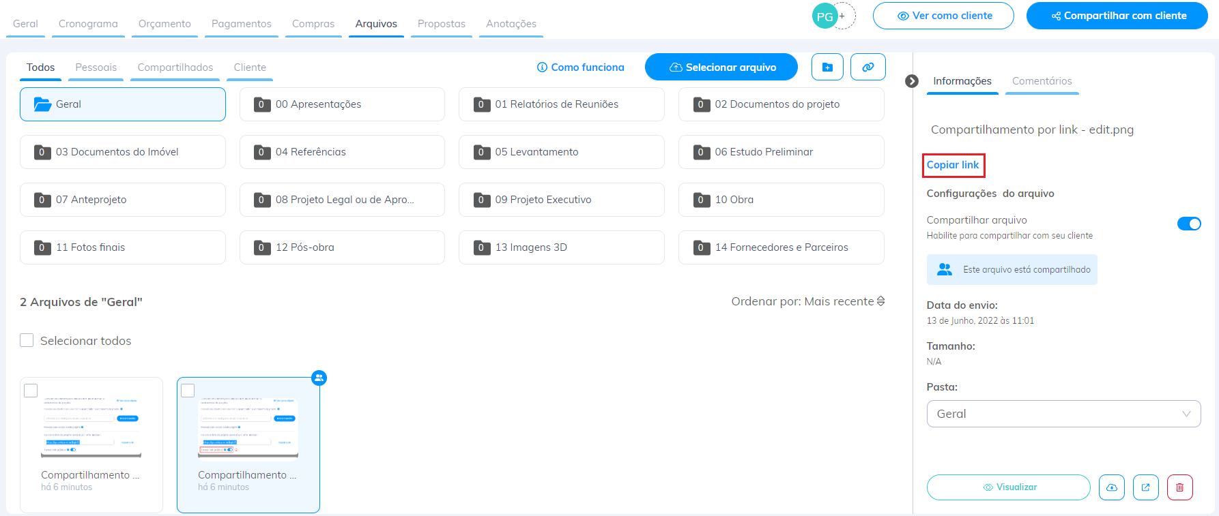Select the Arquivos tab
Image resolution: width=1219 pixels, height=516 pixels.
coord(376,24)
